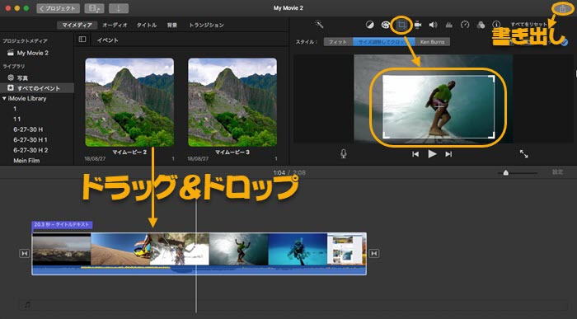Select the 20.3 秒 title text clip

click(62, 224)
